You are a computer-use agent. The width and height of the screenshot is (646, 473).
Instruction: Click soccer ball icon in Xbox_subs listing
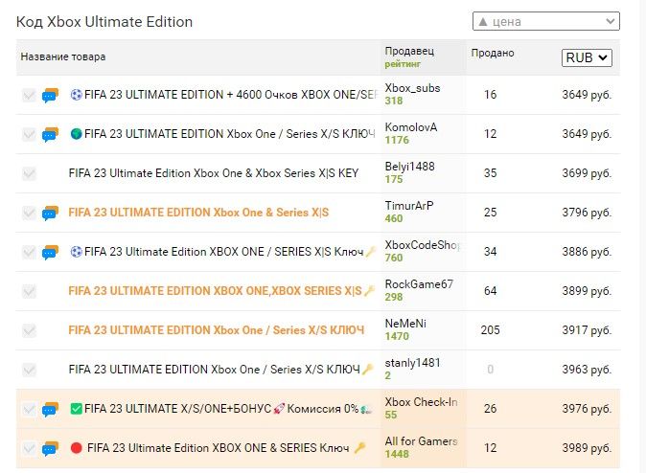point(77,95)
